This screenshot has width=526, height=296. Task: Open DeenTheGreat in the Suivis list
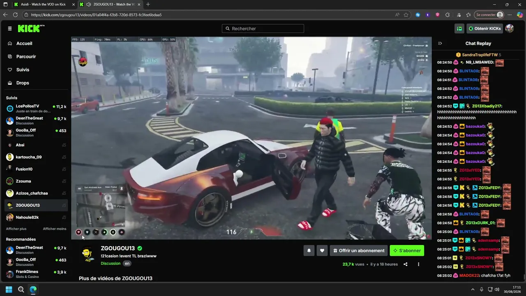(36, 120)
